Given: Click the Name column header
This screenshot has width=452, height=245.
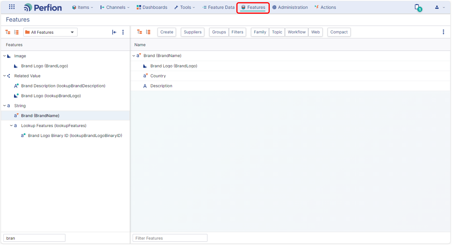Looking at the screenshot, I should tap(140, 45).
